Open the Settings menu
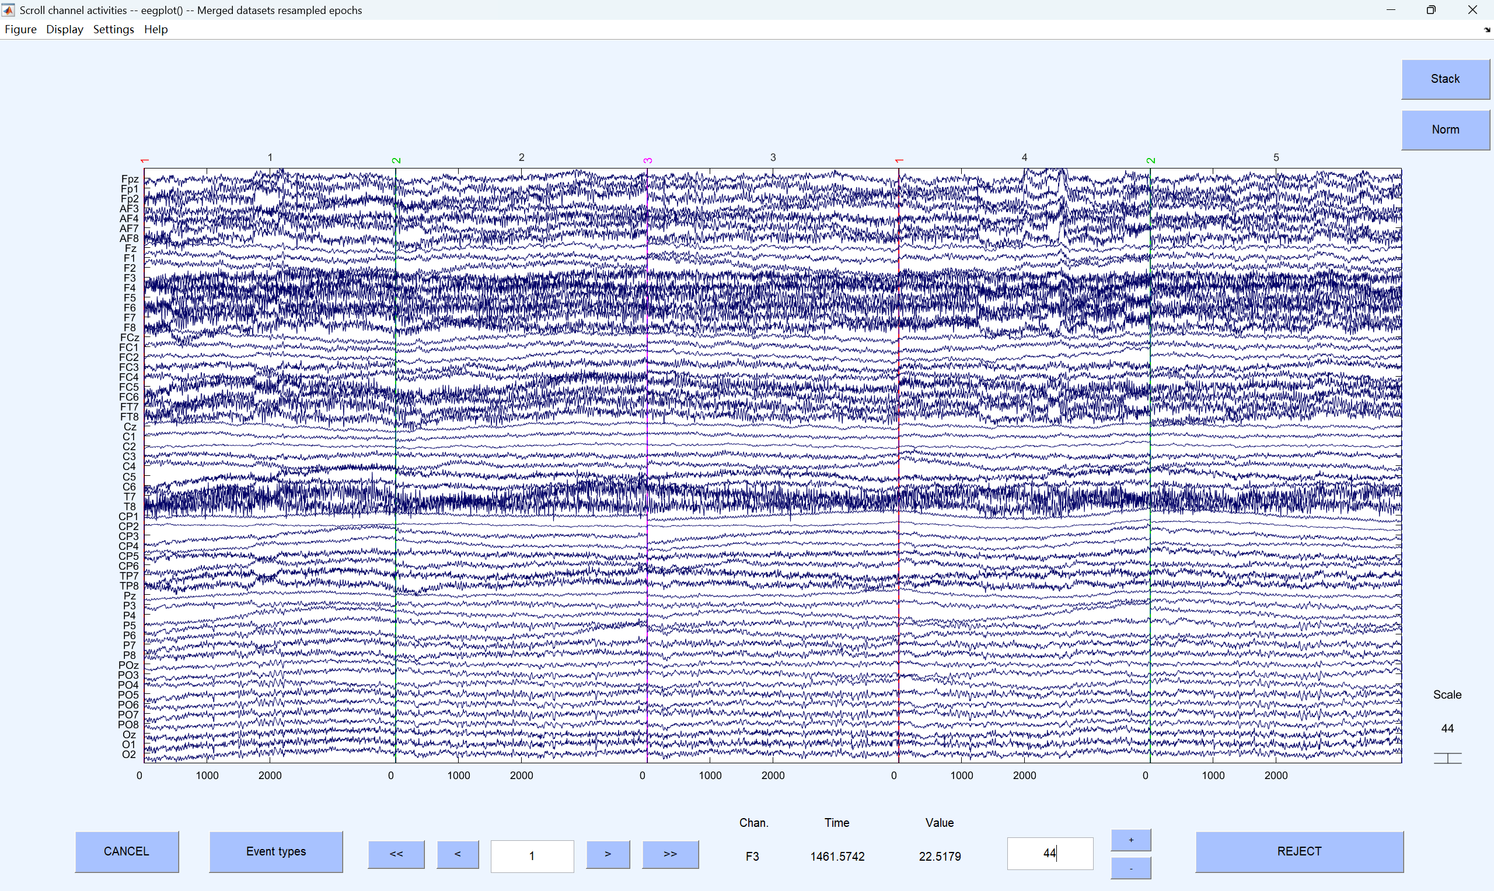This screenshot has height=891, width=1494. click(113, 29)
